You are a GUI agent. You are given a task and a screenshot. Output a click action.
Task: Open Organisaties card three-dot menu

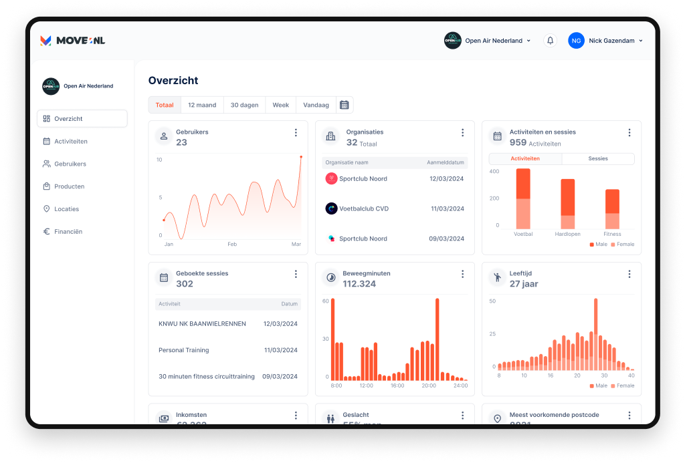click(462, 133)
